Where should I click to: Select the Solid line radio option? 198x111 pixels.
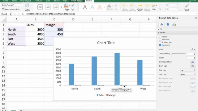[160, 39]
